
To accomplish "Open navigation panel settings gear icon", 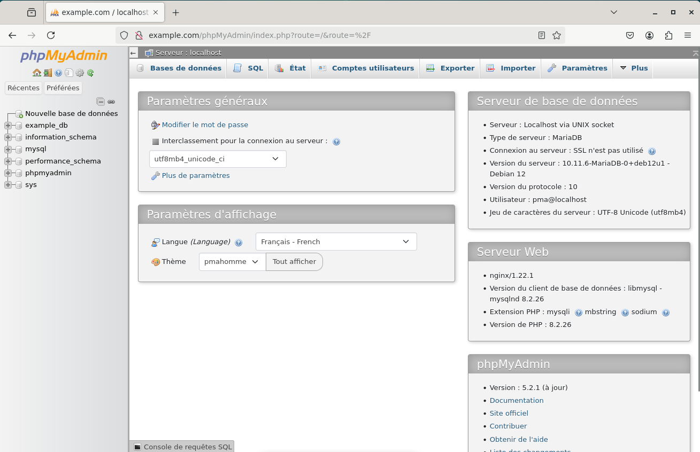I will 80,73.
